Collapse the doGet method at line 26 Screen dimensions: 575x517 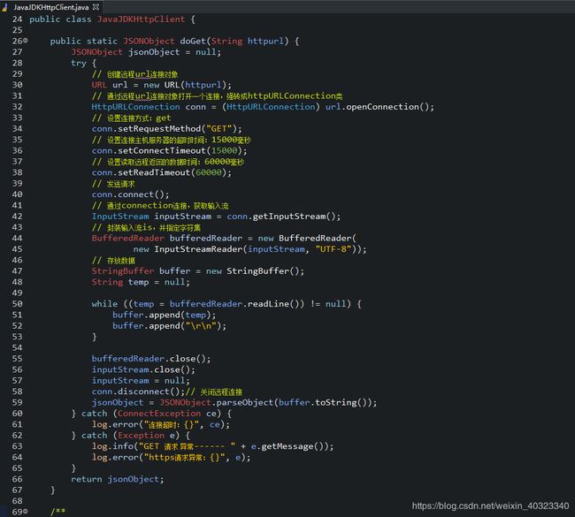[26, 41]
